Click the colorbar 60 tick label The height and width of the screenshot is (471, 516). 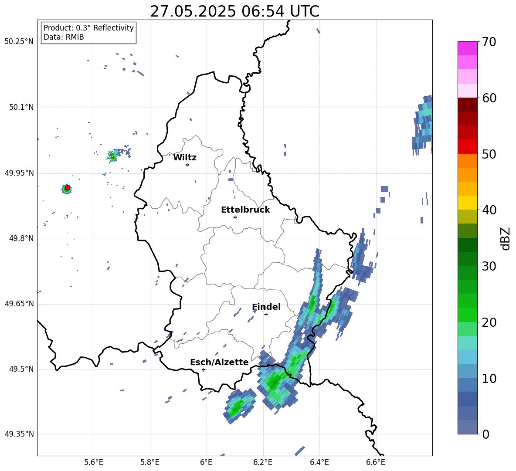click(x=489, y=98)
